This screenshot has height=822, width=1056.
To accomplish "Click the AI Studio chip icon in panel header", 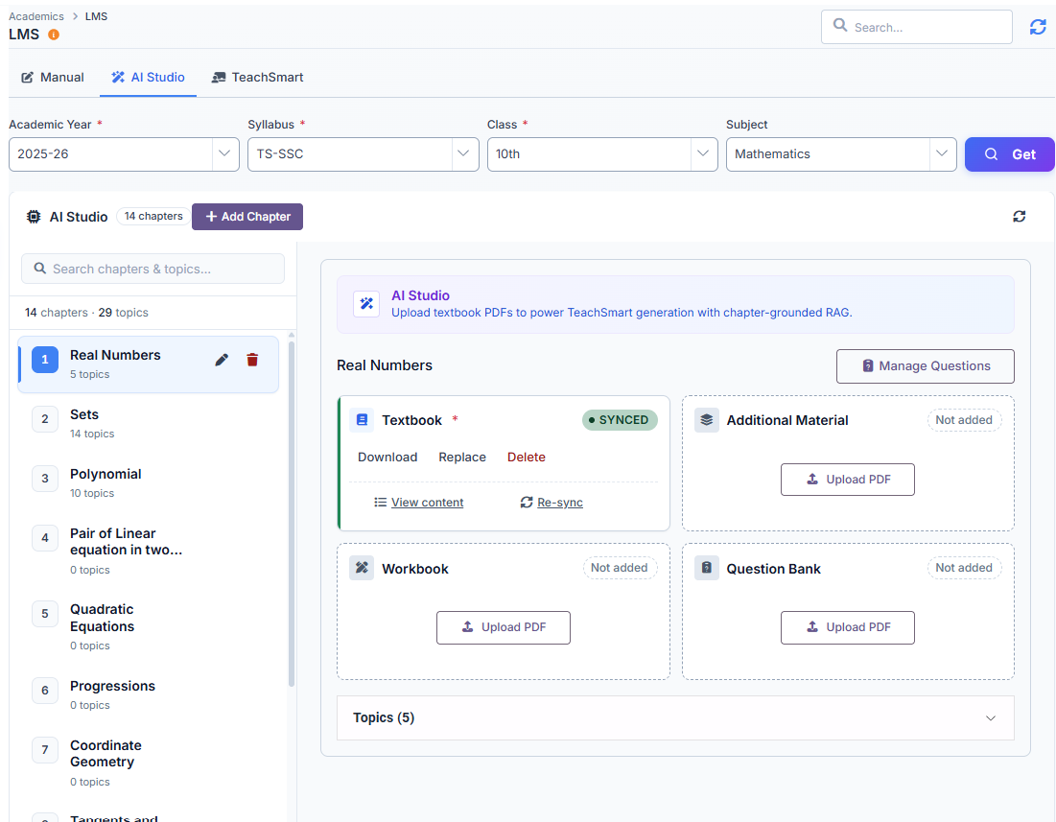I will [x=33, y=217].
